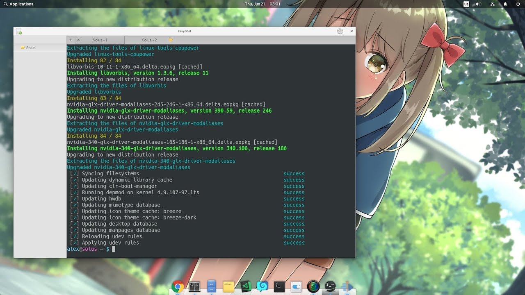Click the yellow tag icon on Solus - 2 tab

[x=171, y=40]
